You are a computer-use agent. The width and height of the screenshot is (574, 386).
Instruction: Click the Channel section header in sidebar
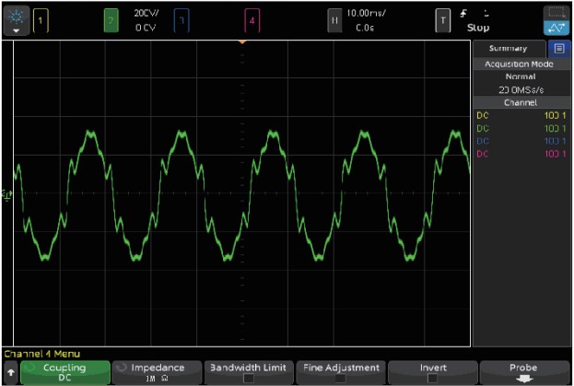521,102
